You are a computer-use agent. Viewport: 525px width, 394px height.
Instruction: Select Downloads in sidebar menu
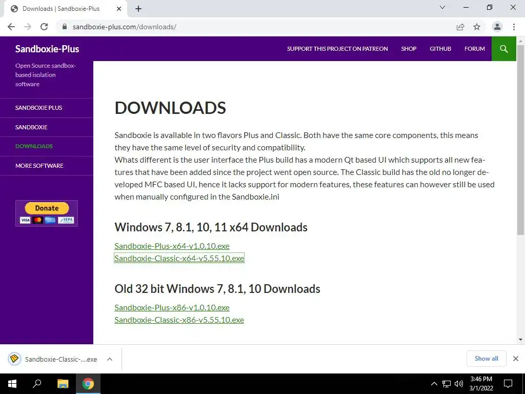click(x=47, y=146)
